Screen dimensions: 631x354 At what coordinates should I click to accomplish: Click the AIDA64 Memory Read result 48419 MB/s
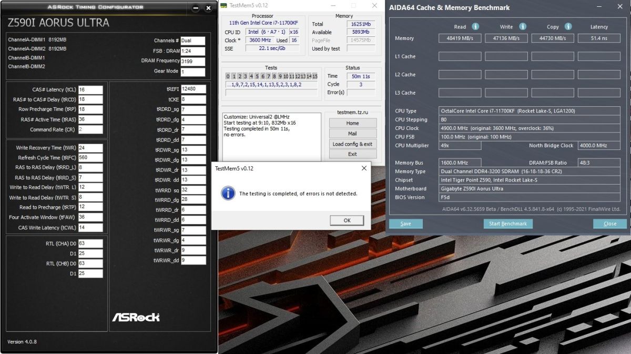(460, 38)
